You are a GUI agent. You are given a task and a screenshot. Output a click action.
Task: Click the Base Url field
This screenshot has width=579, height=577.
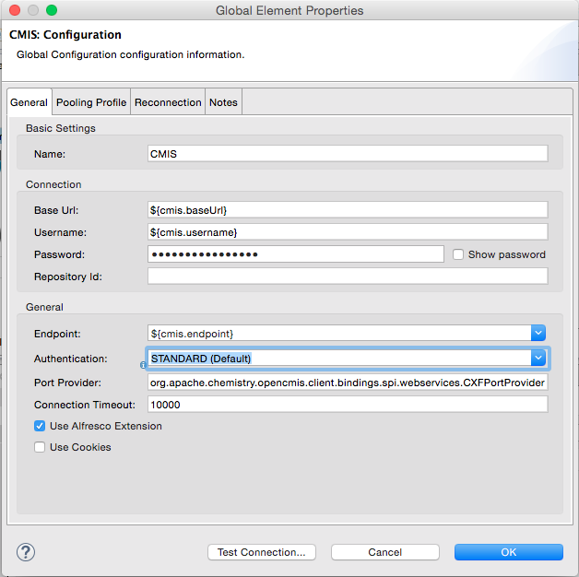(348, 210)
